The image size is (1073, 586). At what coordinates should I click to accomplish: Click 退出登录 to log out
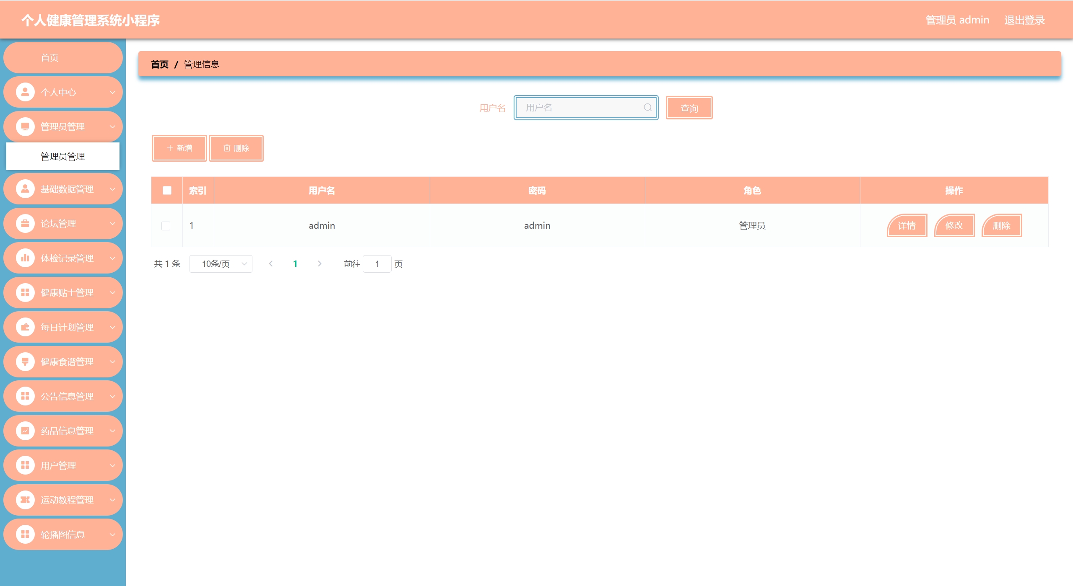[x=1024, y=20]
